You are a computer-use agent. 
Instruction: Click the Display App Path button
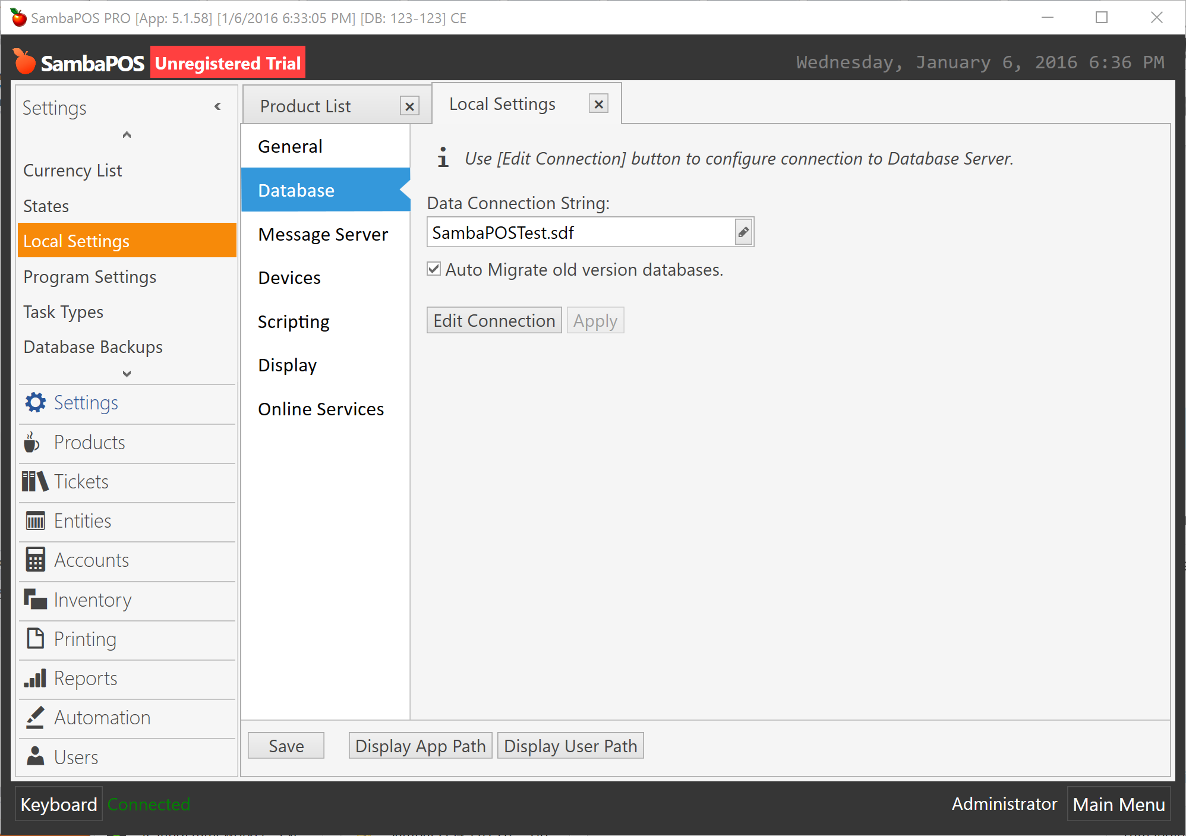point(420,746)
